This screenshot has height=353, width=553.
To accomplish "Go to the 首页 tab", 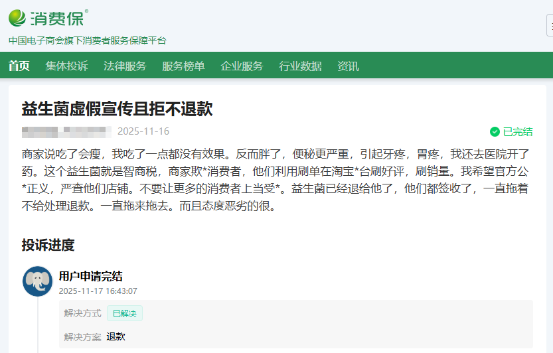I will (x=19, y=66).
